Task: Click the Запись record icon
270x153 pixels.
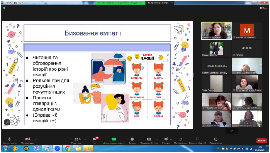Action: [132, 140]
